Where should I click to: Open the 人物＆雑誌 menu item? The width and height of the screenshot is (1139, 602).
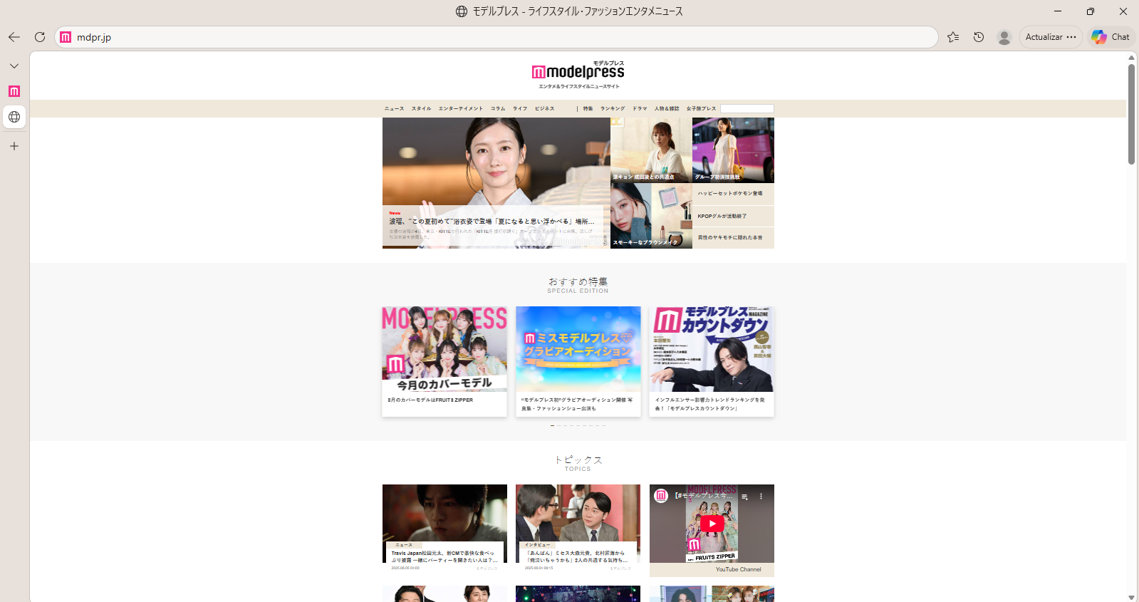[x=667, y=109]
